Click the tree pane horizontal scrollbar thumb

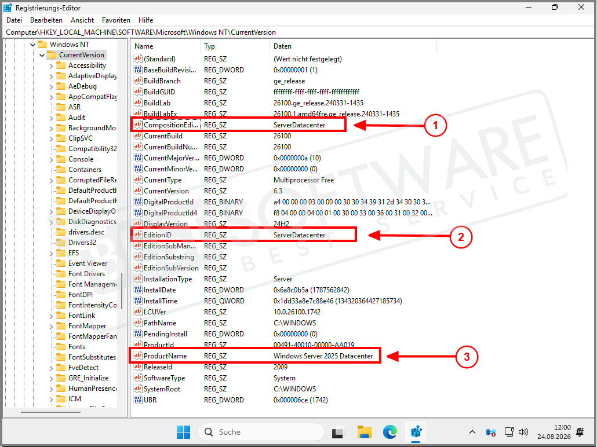tap(50, 412)
